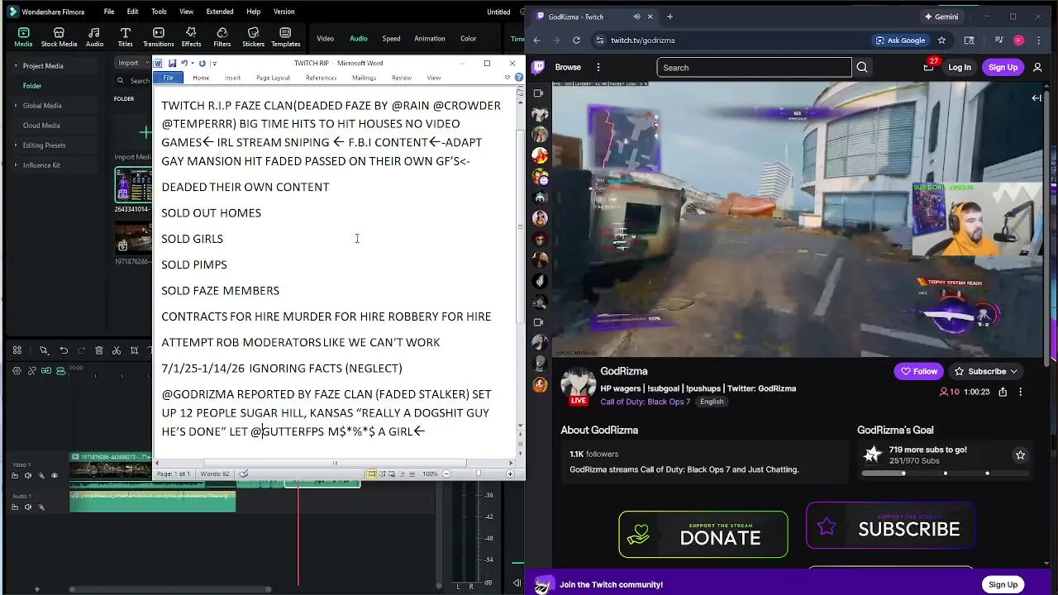This screenshot has height=595, width=1058.
Task: Expand Influence Kit in Filmora sidebar
Action: [16, 165]
